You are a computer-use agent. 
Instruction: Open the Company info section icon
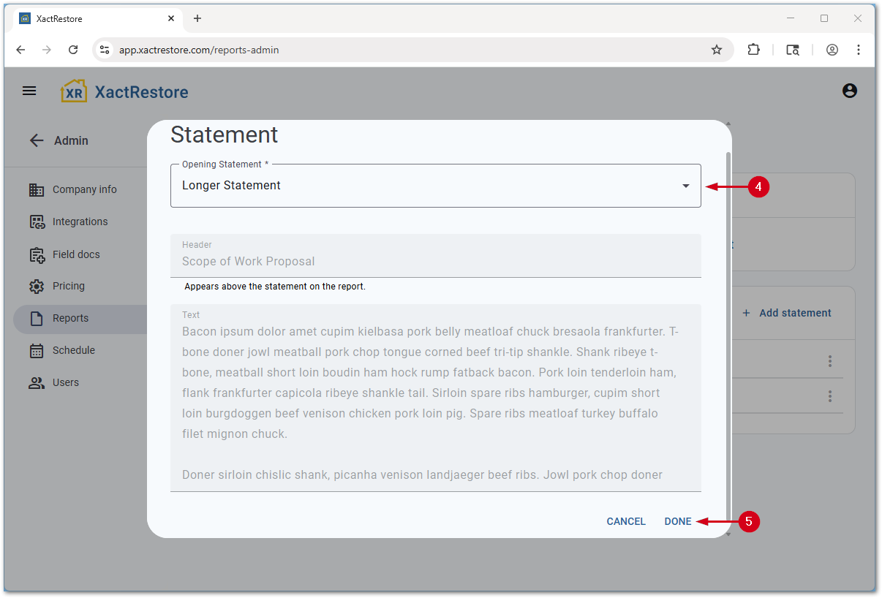click(x=37, y=189)
